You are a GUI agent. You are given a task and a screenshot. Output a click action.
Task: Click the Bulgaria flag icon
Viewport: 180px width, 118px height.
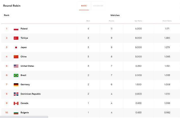16,113
